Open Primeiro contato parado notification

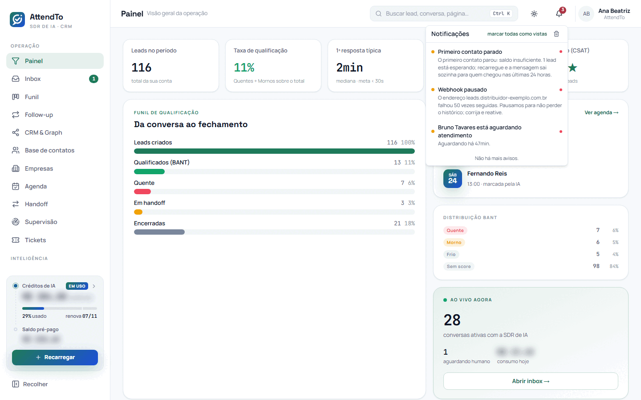[497, 63]
